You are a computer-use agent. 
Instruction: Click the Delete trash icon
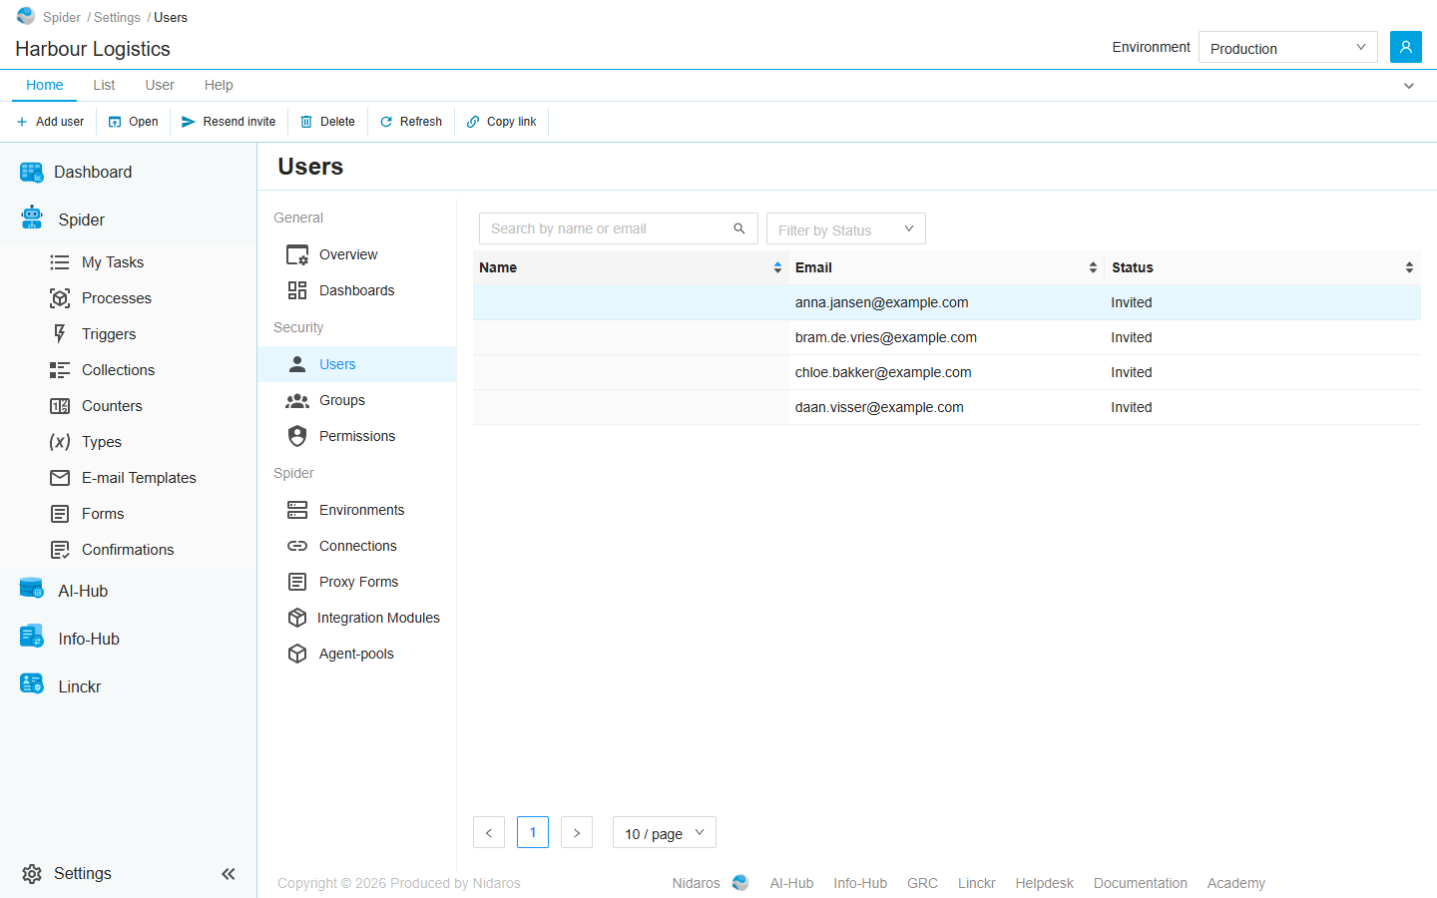306,122
